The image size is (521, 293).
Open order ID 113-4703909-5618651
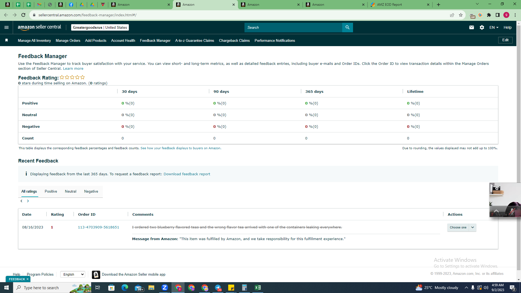click(x=99, y=227)
